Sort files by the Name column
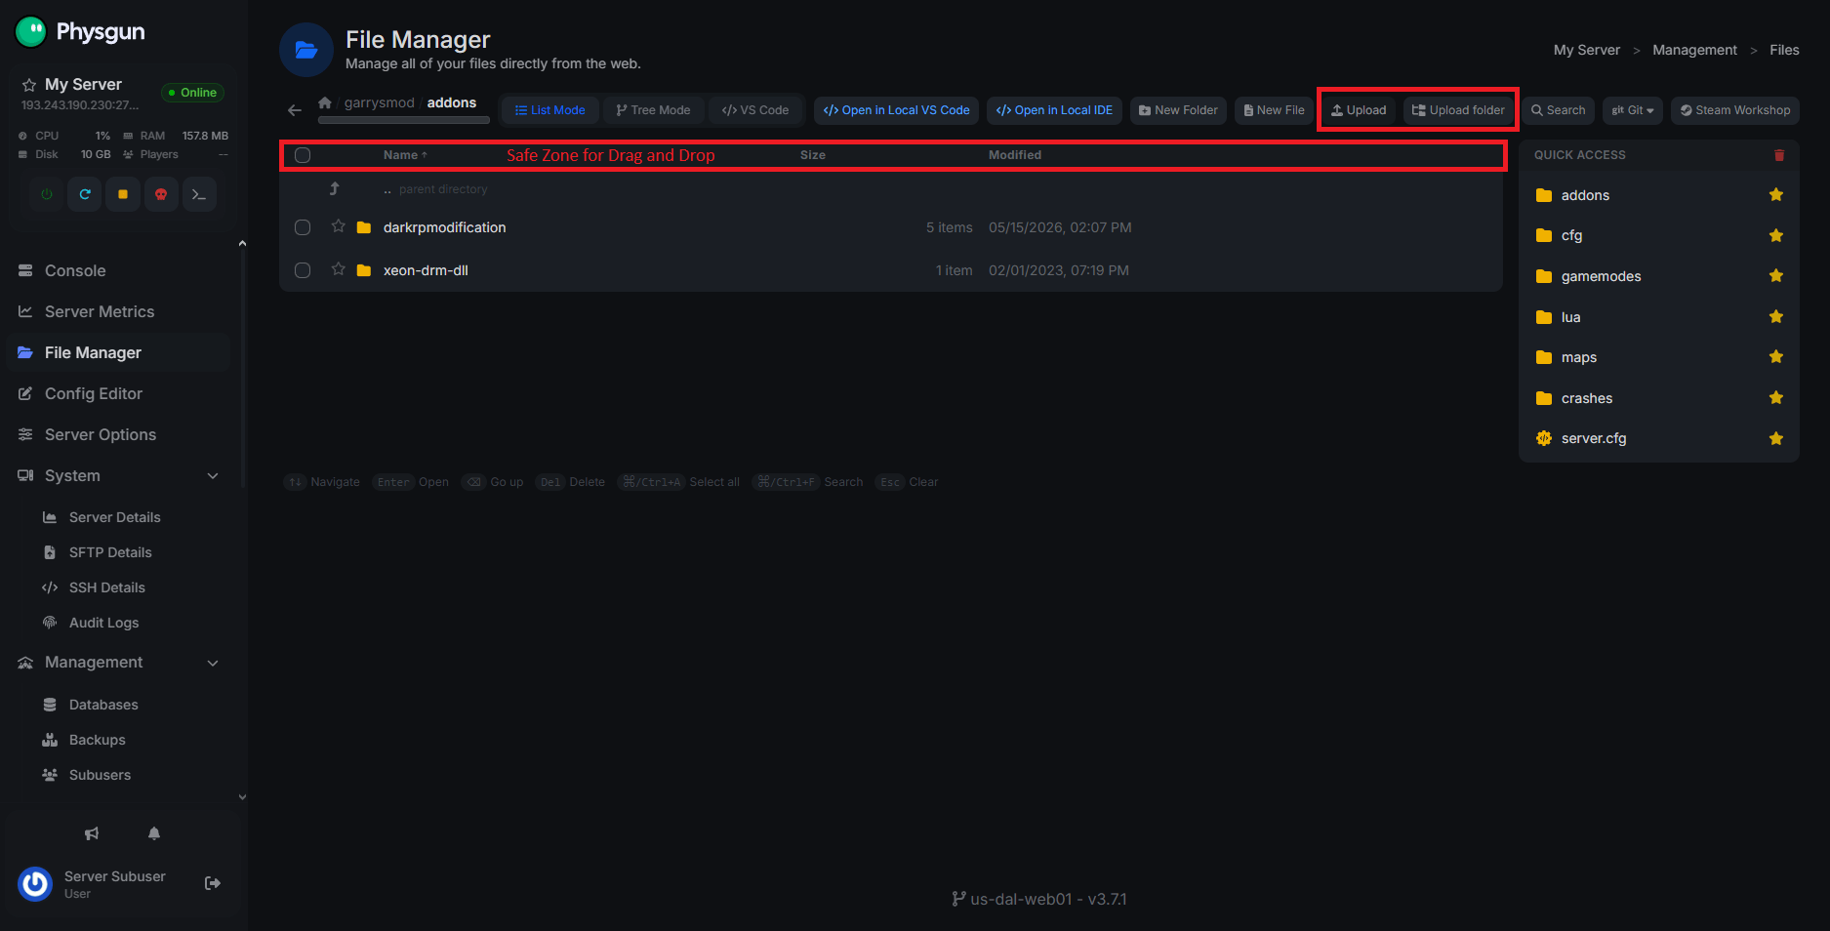 tap(405, 155)
